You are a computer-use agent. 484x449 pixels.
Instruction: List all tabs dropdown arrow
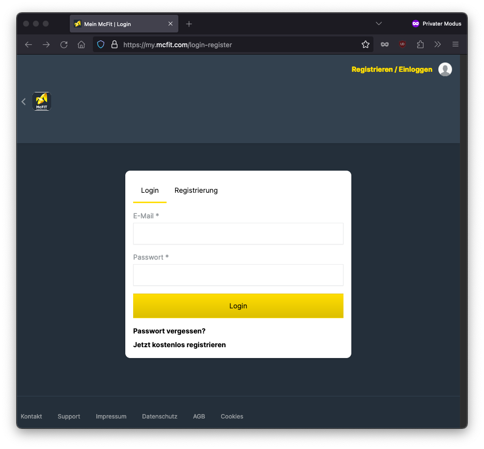coord(379,24)
